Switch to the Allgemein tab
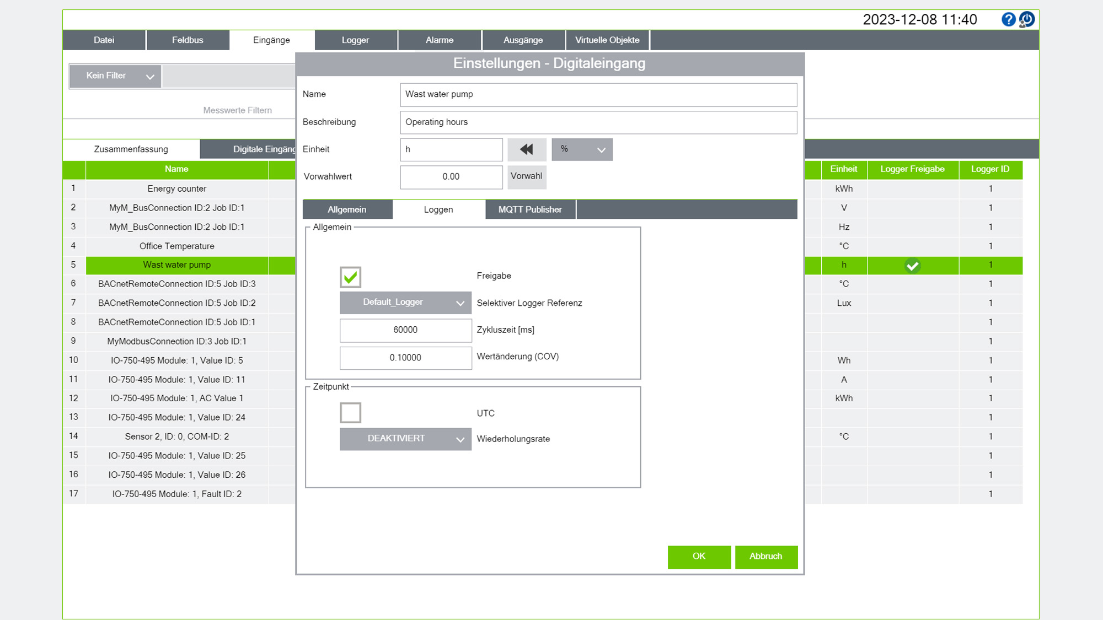Viewport: 1103px width, 620px height. [347, 209]
